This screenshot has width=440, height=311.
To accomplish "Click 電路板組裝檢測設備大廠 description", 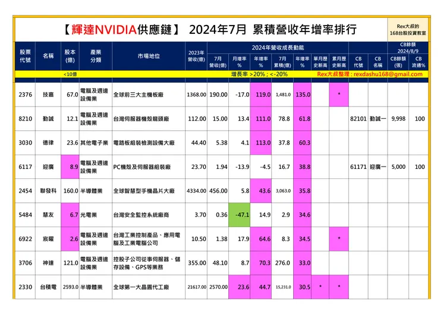I will (x=144, y=143).
